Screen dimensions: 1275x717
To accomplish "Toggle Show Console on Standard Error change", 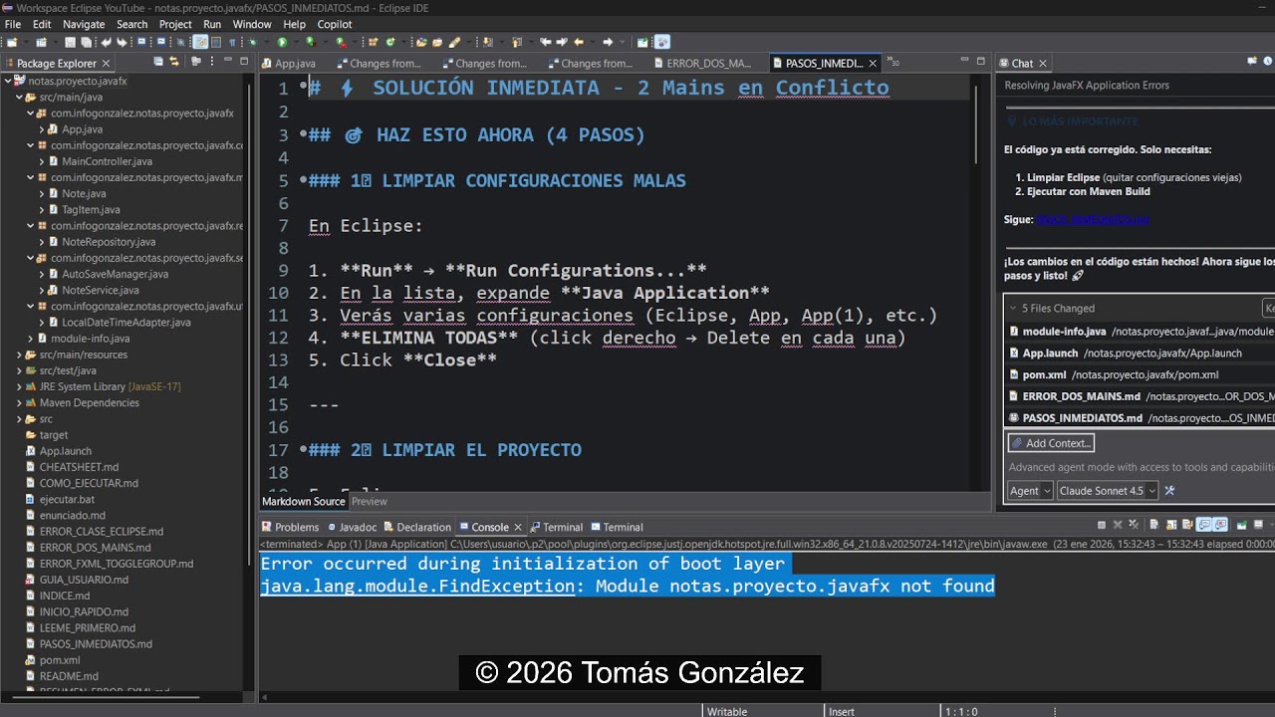I will point(1220,525).
